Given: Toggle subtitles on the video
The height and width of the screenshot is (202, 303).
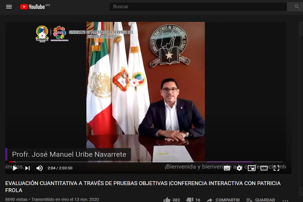Looking at the screenshot, I should pos(227,168).
